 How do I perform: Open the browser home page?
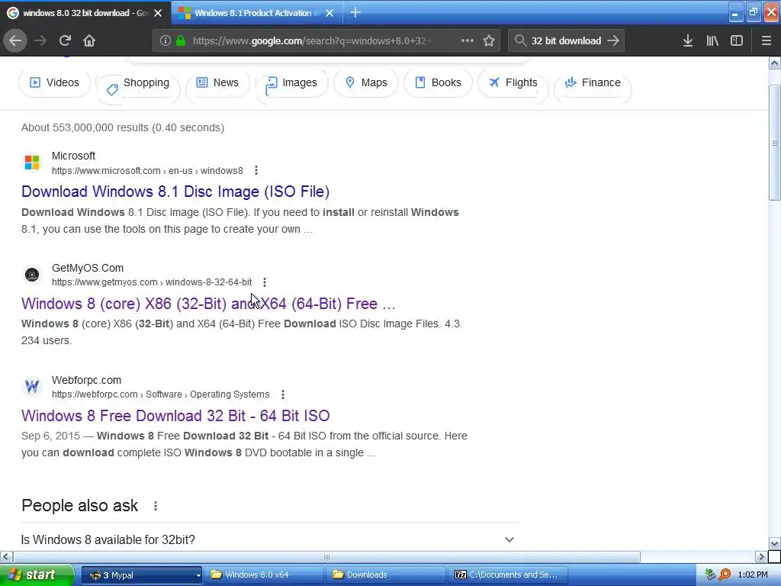click(x=89, y=40)
